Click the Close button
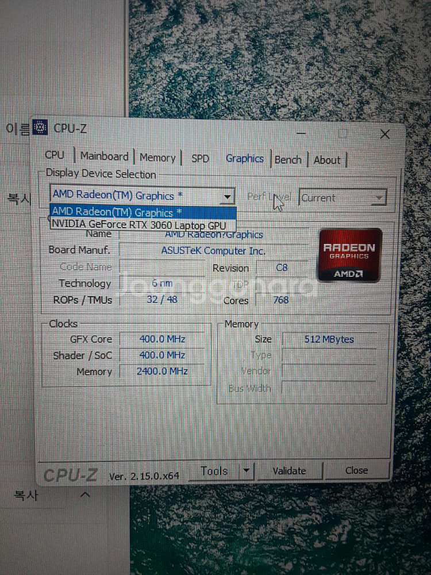The width and height of the screenshot is (431, 575). (356, 470)
